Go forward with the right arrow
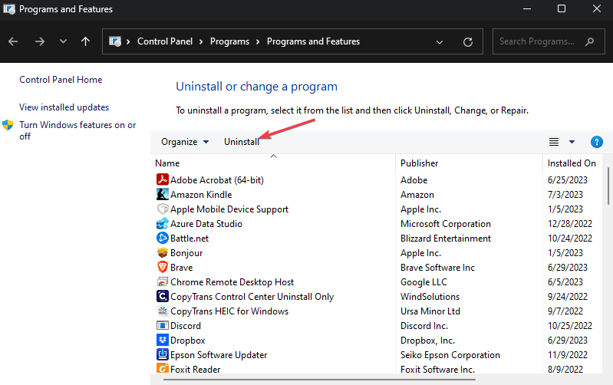The height and width of the screenshot is (385, 613). click(39, 41)
